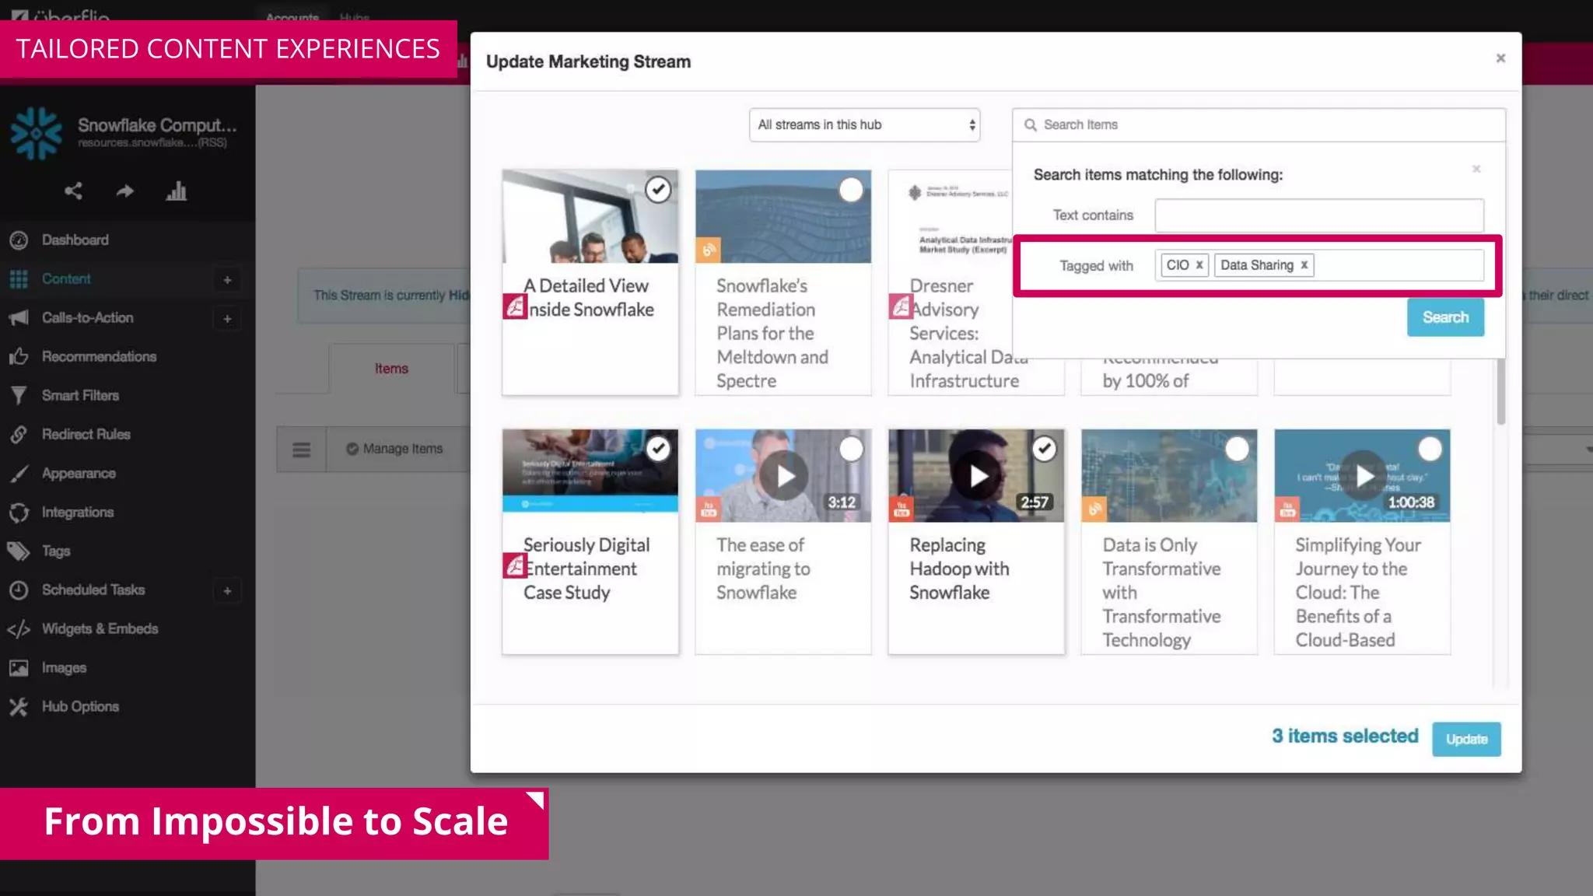Open the Widgets & Embeds sidebar item
Screen dimensions: 1593x896
(x=100, y=628)
